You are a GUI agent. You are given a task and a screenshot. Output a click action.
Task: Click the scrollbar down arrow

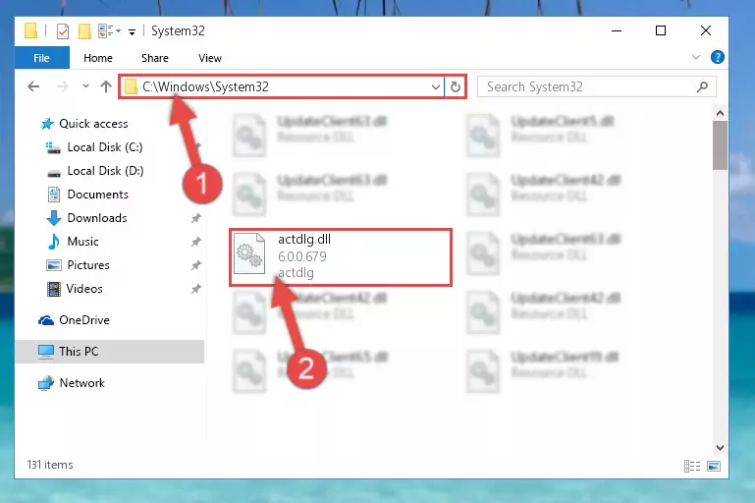pos(720,448)
